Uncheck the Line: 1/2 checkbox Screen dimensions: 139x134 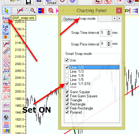click(67, 67)
